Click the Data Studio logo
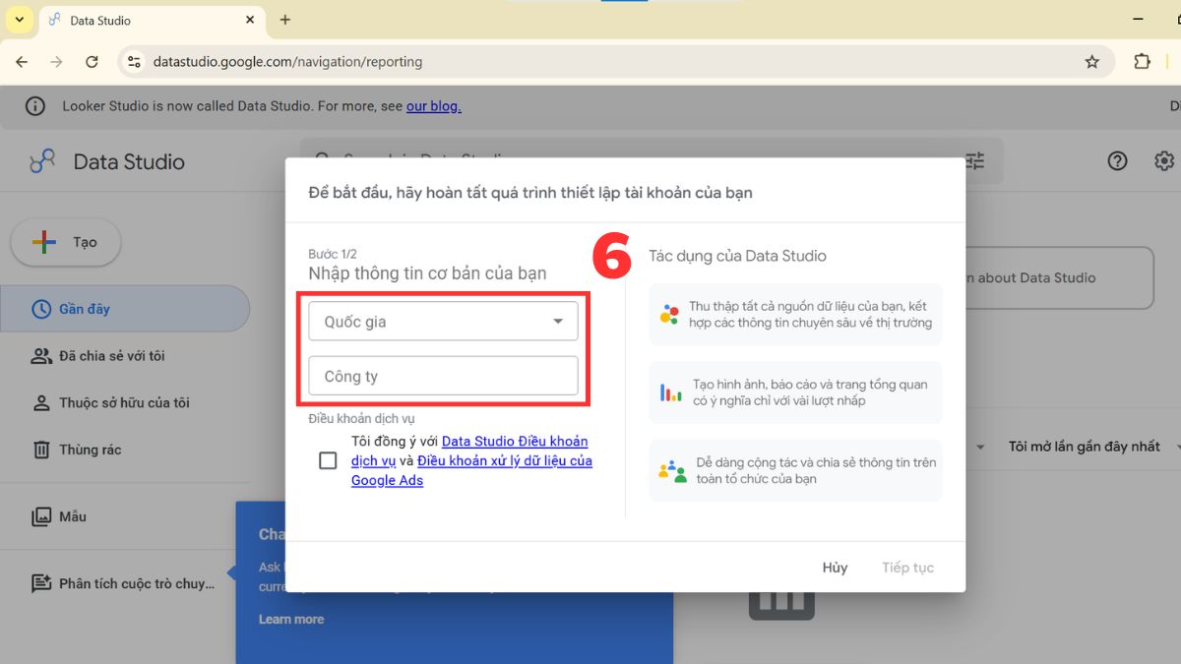1181x664 pixels. [x=41, y=161]
